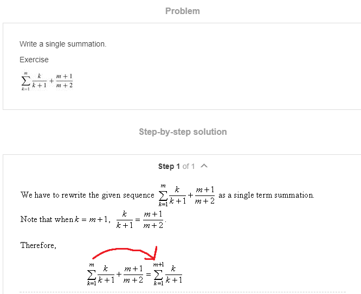Image resolution: width=361 pixels, height=294 pixels.
Task: Click the summation formula in the first solution sentence
Action: tap(186, 195)
